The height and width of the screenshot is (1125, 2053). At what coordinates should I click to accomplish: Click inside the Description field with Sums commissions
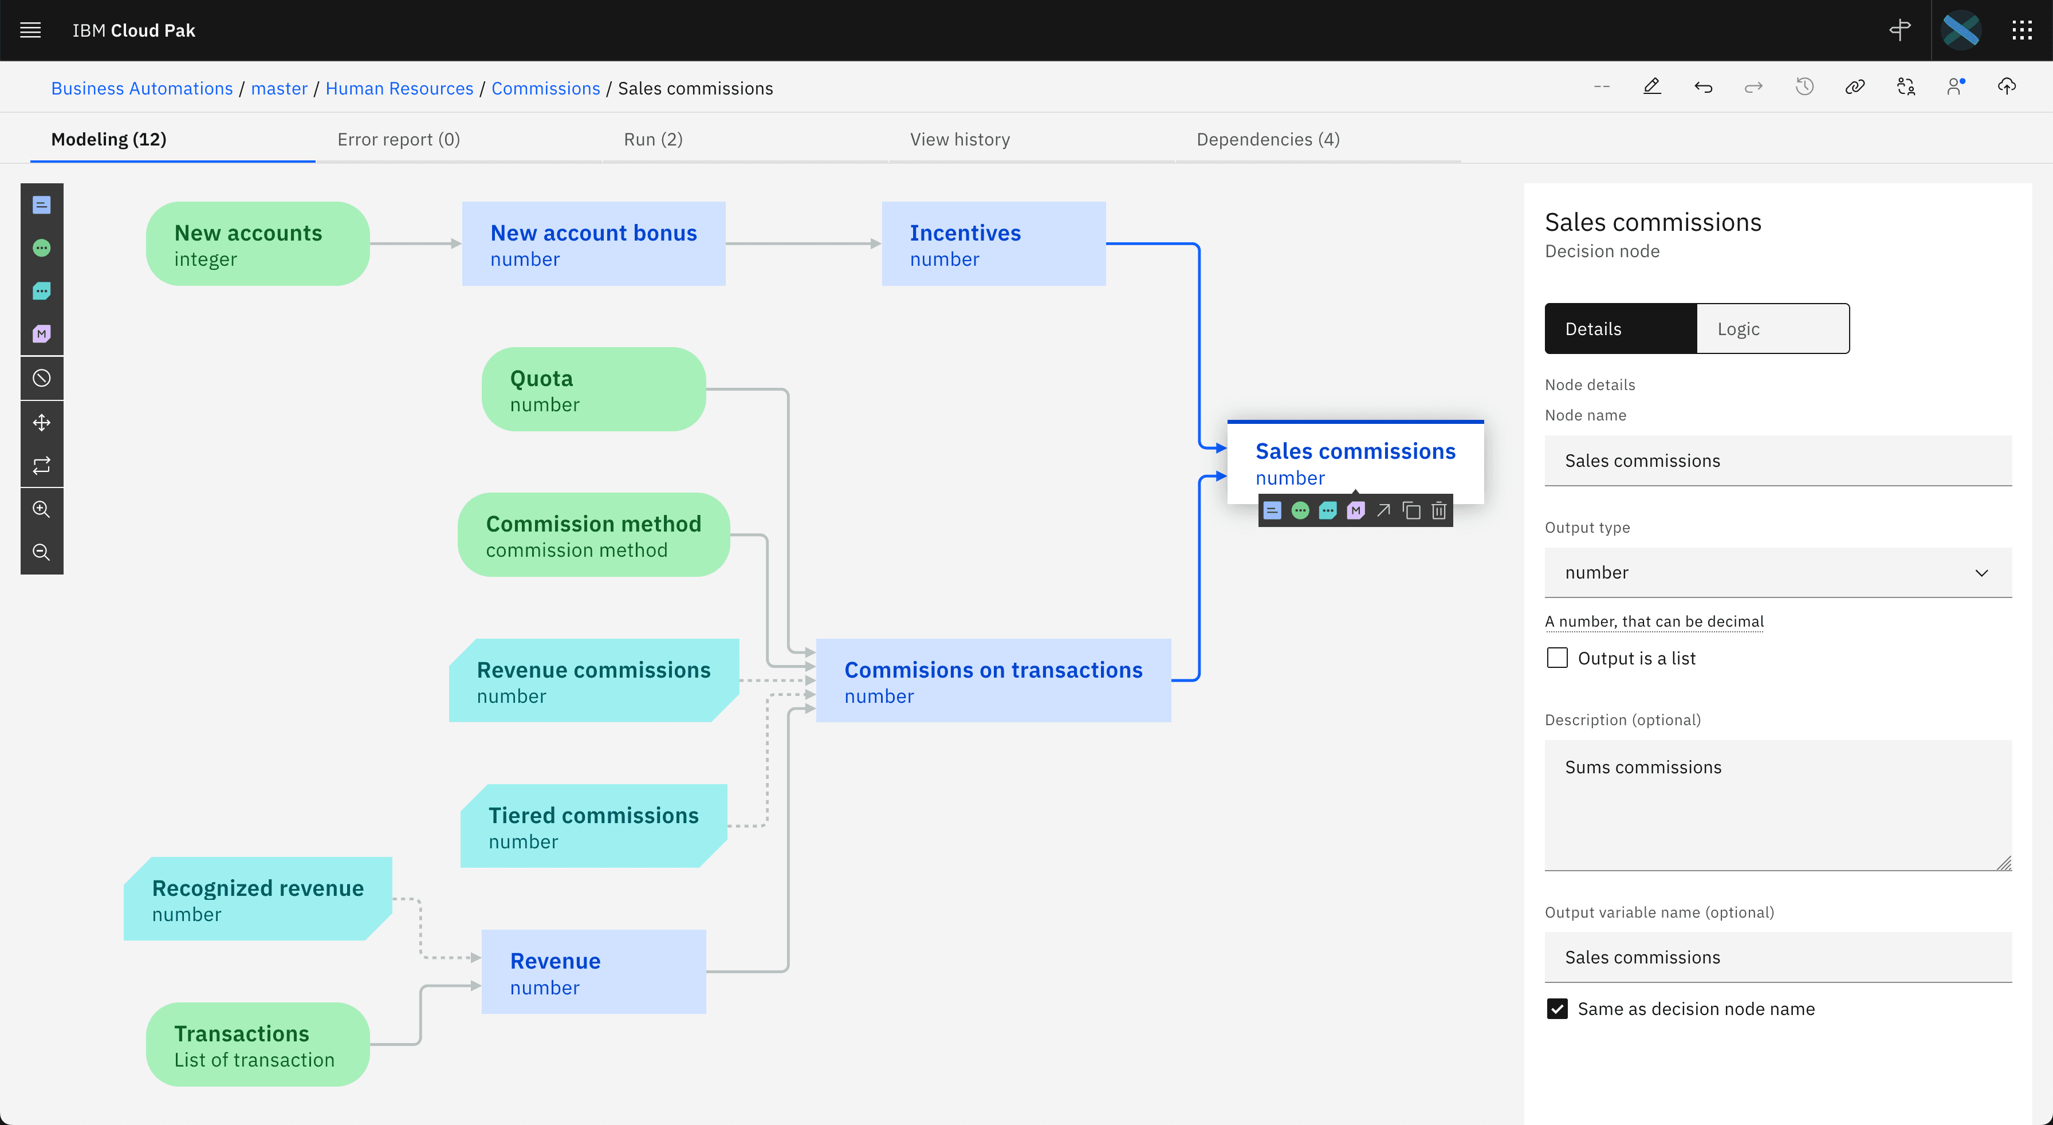pos(1777,805)
